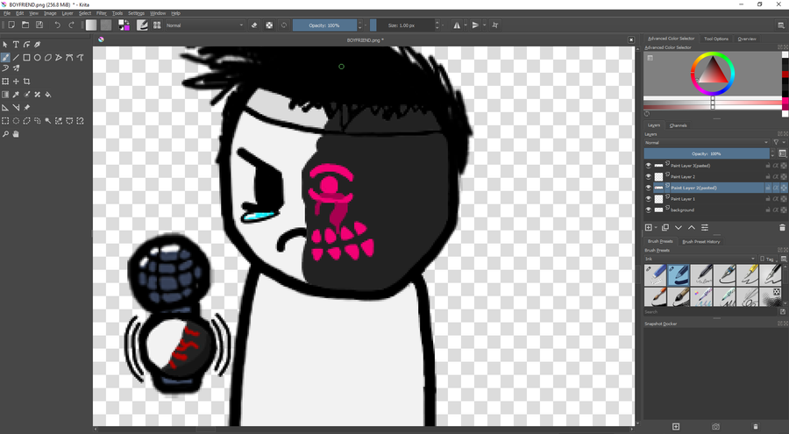This screenshot has height=434, width=789.
Task: Hide Paint Layer 2(pasted) visibility eye
Action: (648, 188)
